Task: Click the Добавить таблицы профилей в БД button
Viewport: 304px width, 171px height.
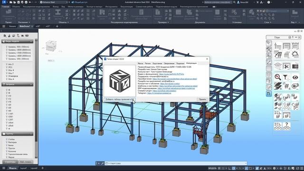Action: (119, 99)
